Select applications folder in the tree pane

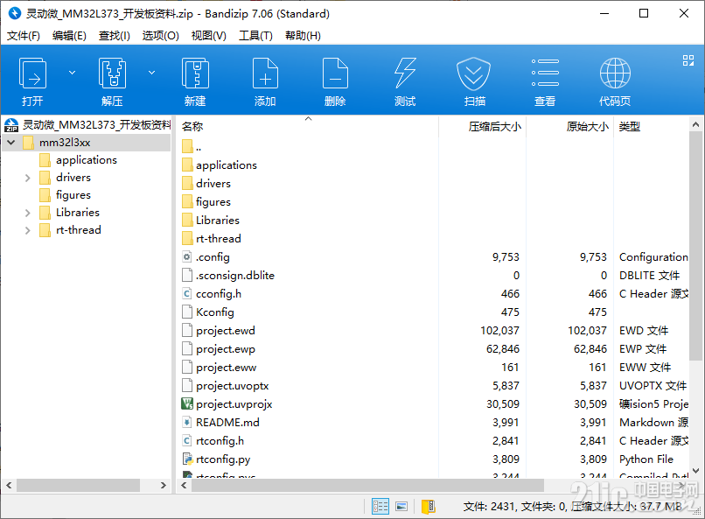78,160
